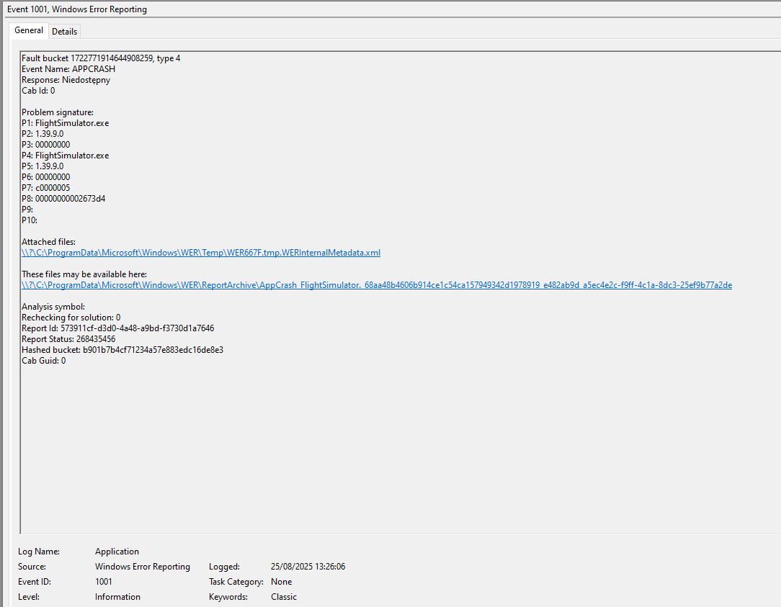
Task: Click the P7: c0000005 exception code line
Action: (45, 188)
